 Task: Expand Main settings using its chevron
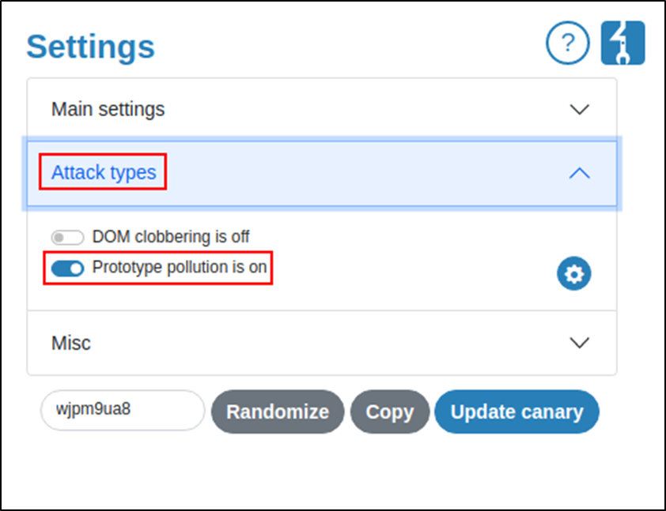pyautogui.click(x=580, y=109)
